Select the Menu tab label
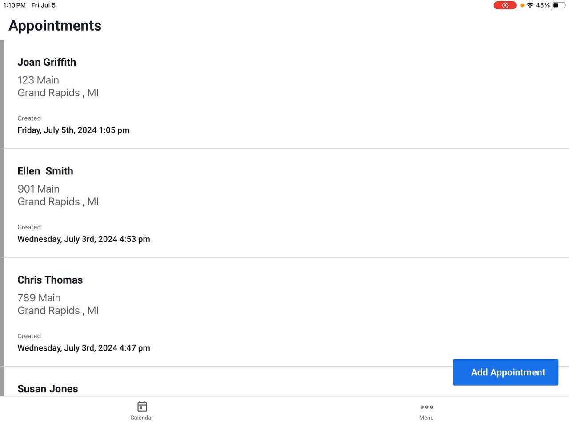The width and height of the screenshot is (569, 426). click(426, 418)
